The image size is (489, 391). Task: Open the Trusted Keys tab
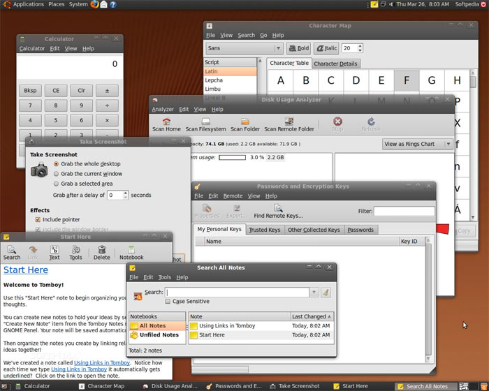click(x=264, y=230)
